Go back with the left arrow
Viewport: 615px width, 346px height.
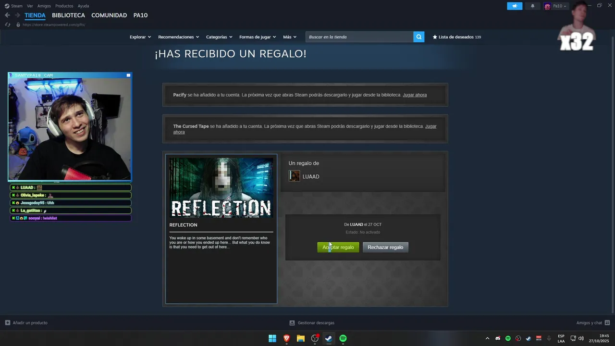click(x=7, y=15)
